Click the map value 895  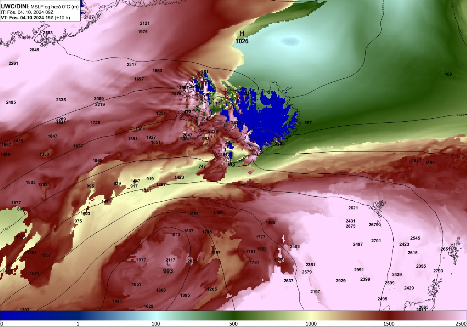click(90, 186)
